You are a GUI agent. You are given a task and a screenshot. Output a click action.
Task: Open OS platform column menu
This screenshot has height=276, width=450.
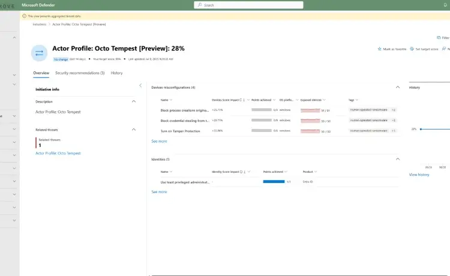[x=297, y=100]
